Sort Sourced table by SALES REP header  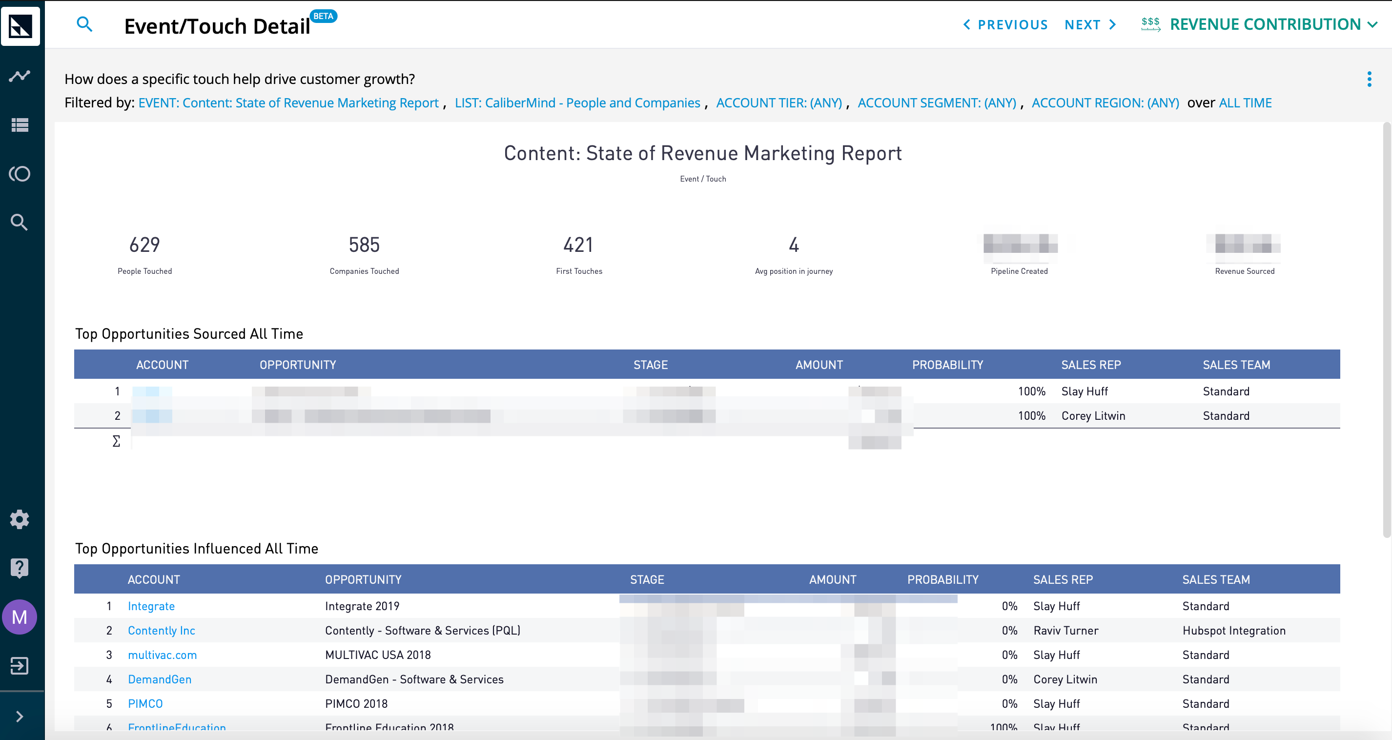point(1091,365)
